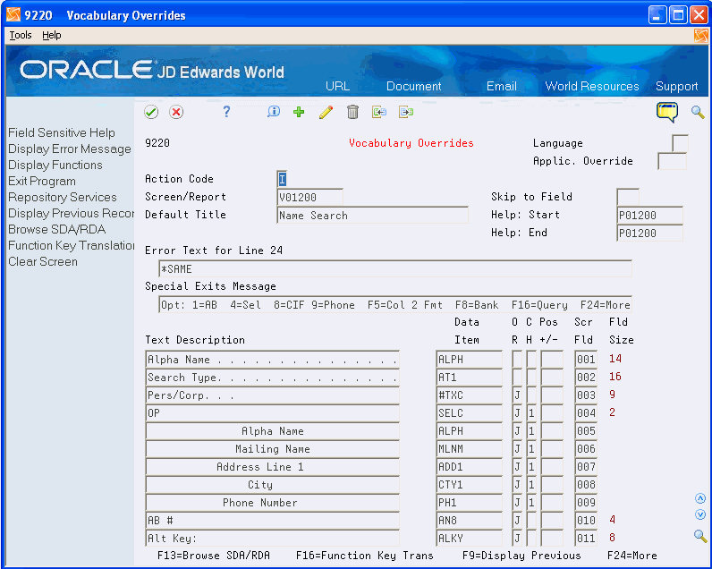Click the page up arrow icon

(x=700, y=498)
